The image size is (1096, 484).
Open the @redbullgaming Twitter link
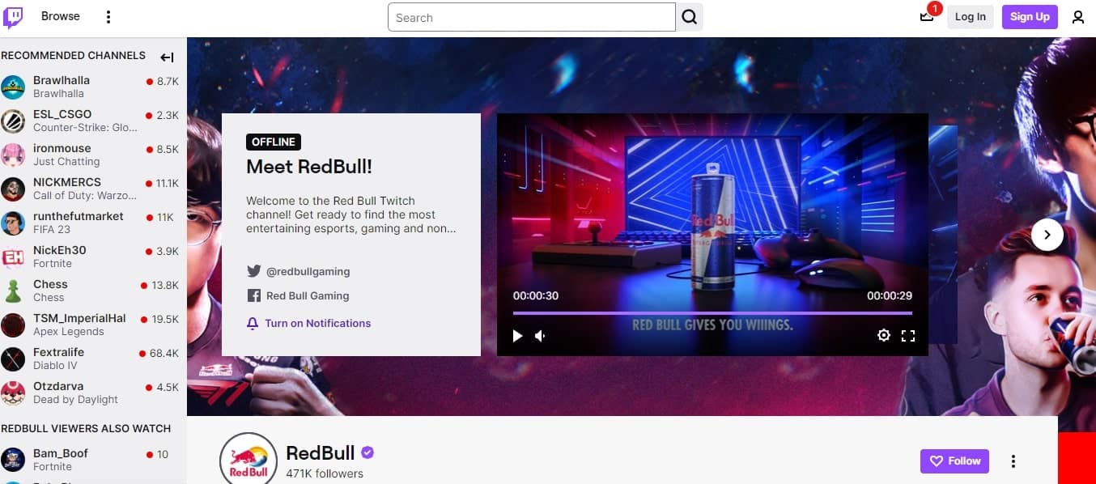pyautogui.click(x=308, y=272)
